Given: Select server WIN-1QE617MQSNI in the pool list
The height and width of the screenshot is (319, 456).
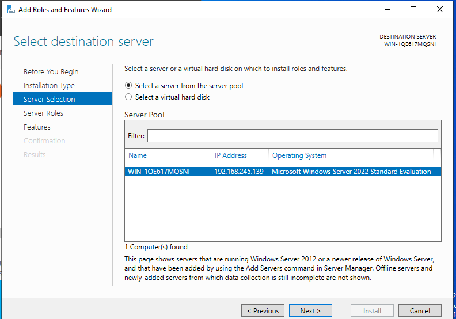Looking at the screenshot, I should click(283, 171).
